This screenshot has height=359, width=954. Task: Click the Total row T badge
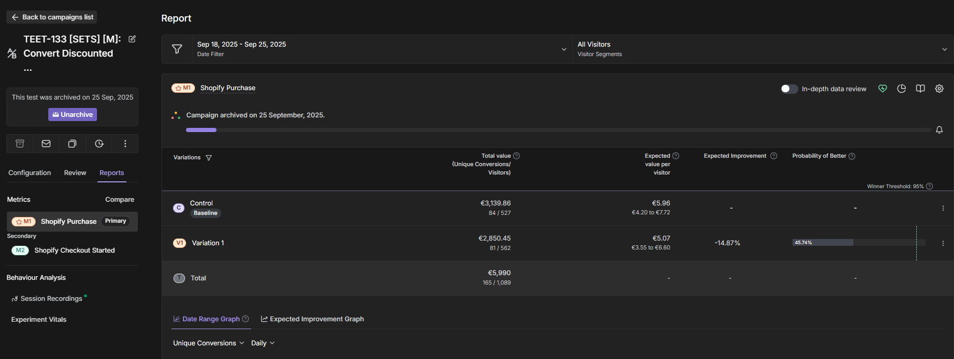pyautogui.click(x=179, y=278)
